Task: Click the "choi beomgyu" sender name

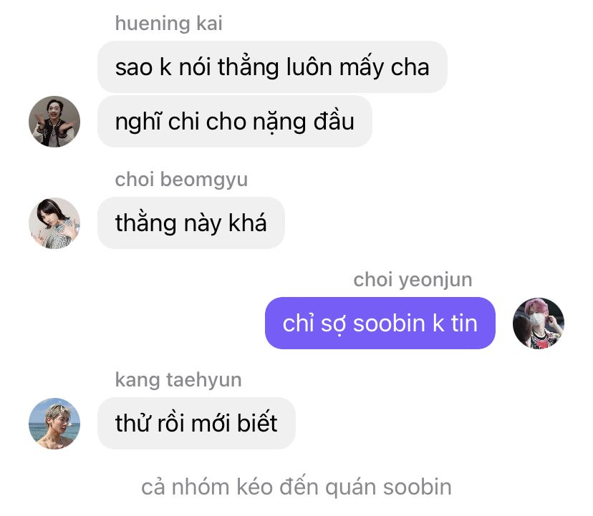Action: [181, 179]
